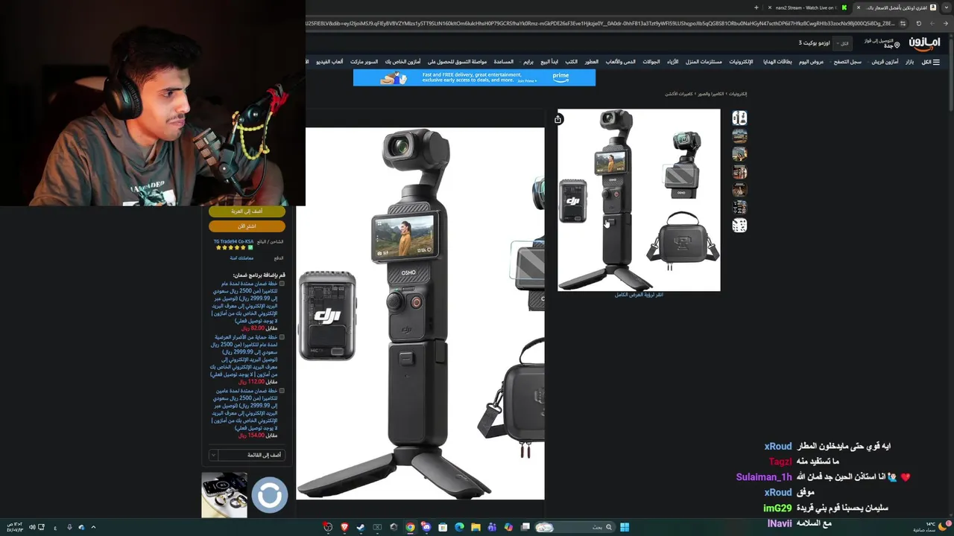
Task: Select the fifth product thumbnail in the strip
Action: [739, 189]
